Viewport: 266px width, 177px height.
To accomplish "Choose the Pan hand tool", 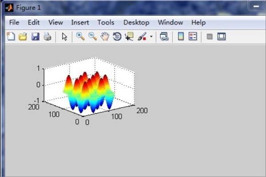I will point(105,36).
